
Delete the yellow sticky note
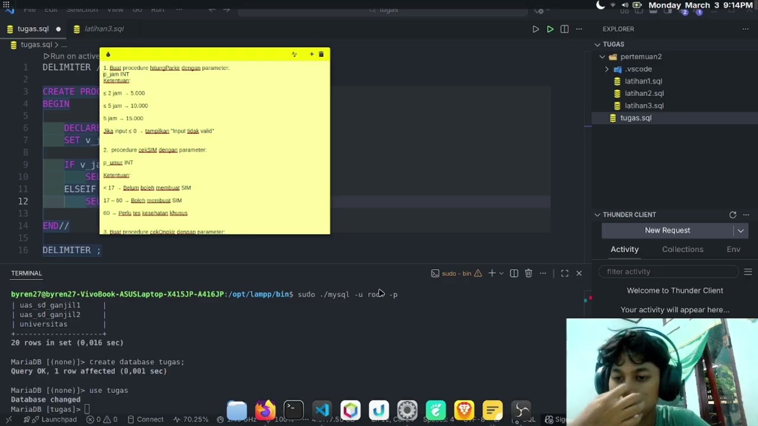pyautogui.click(x=321, y=54)
